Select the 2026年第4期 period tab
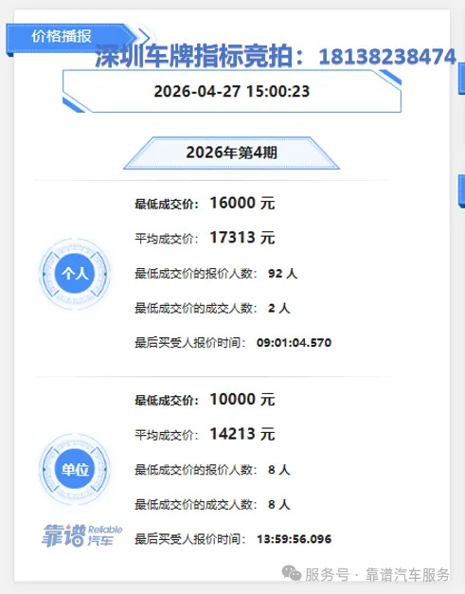The height and width of the screenshot is (594, 465). (231, 153)
